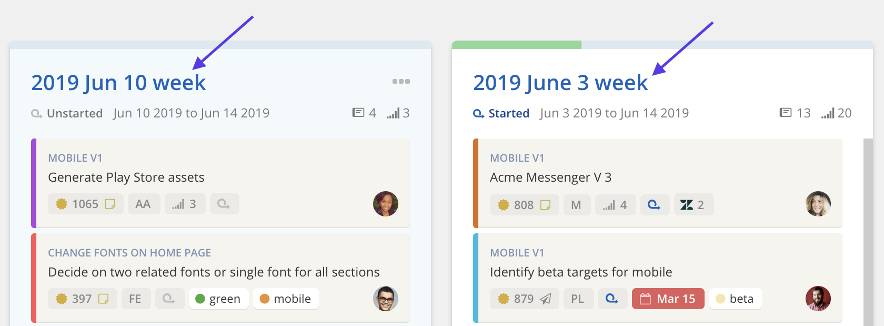The image size is (884, 326).
Task: Click the story count icon showing 4
Action: click(358, 113)
